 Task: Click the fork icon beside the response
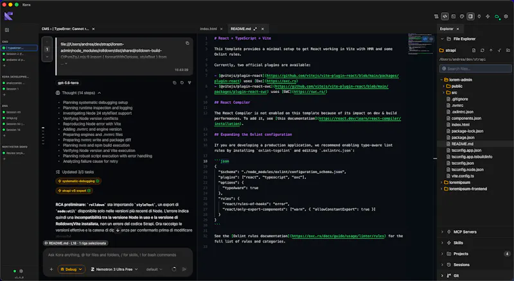click(190, 83)
